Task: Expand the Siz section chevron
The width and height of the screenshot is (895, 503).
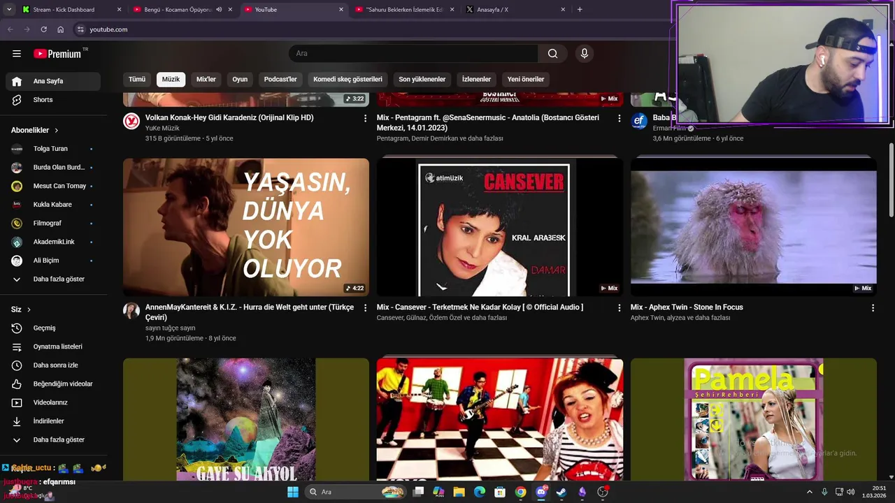Action: (x=29, y=309)
